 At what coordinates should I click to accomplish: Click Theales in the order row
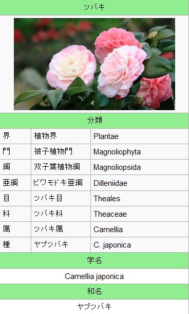(107, 199)
